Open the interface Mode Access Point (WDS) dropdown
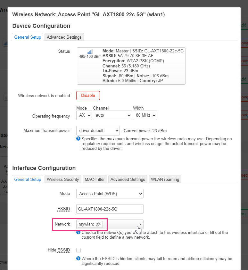The height and width of the screenshot is (270, 248). click(x=110, y=194)
